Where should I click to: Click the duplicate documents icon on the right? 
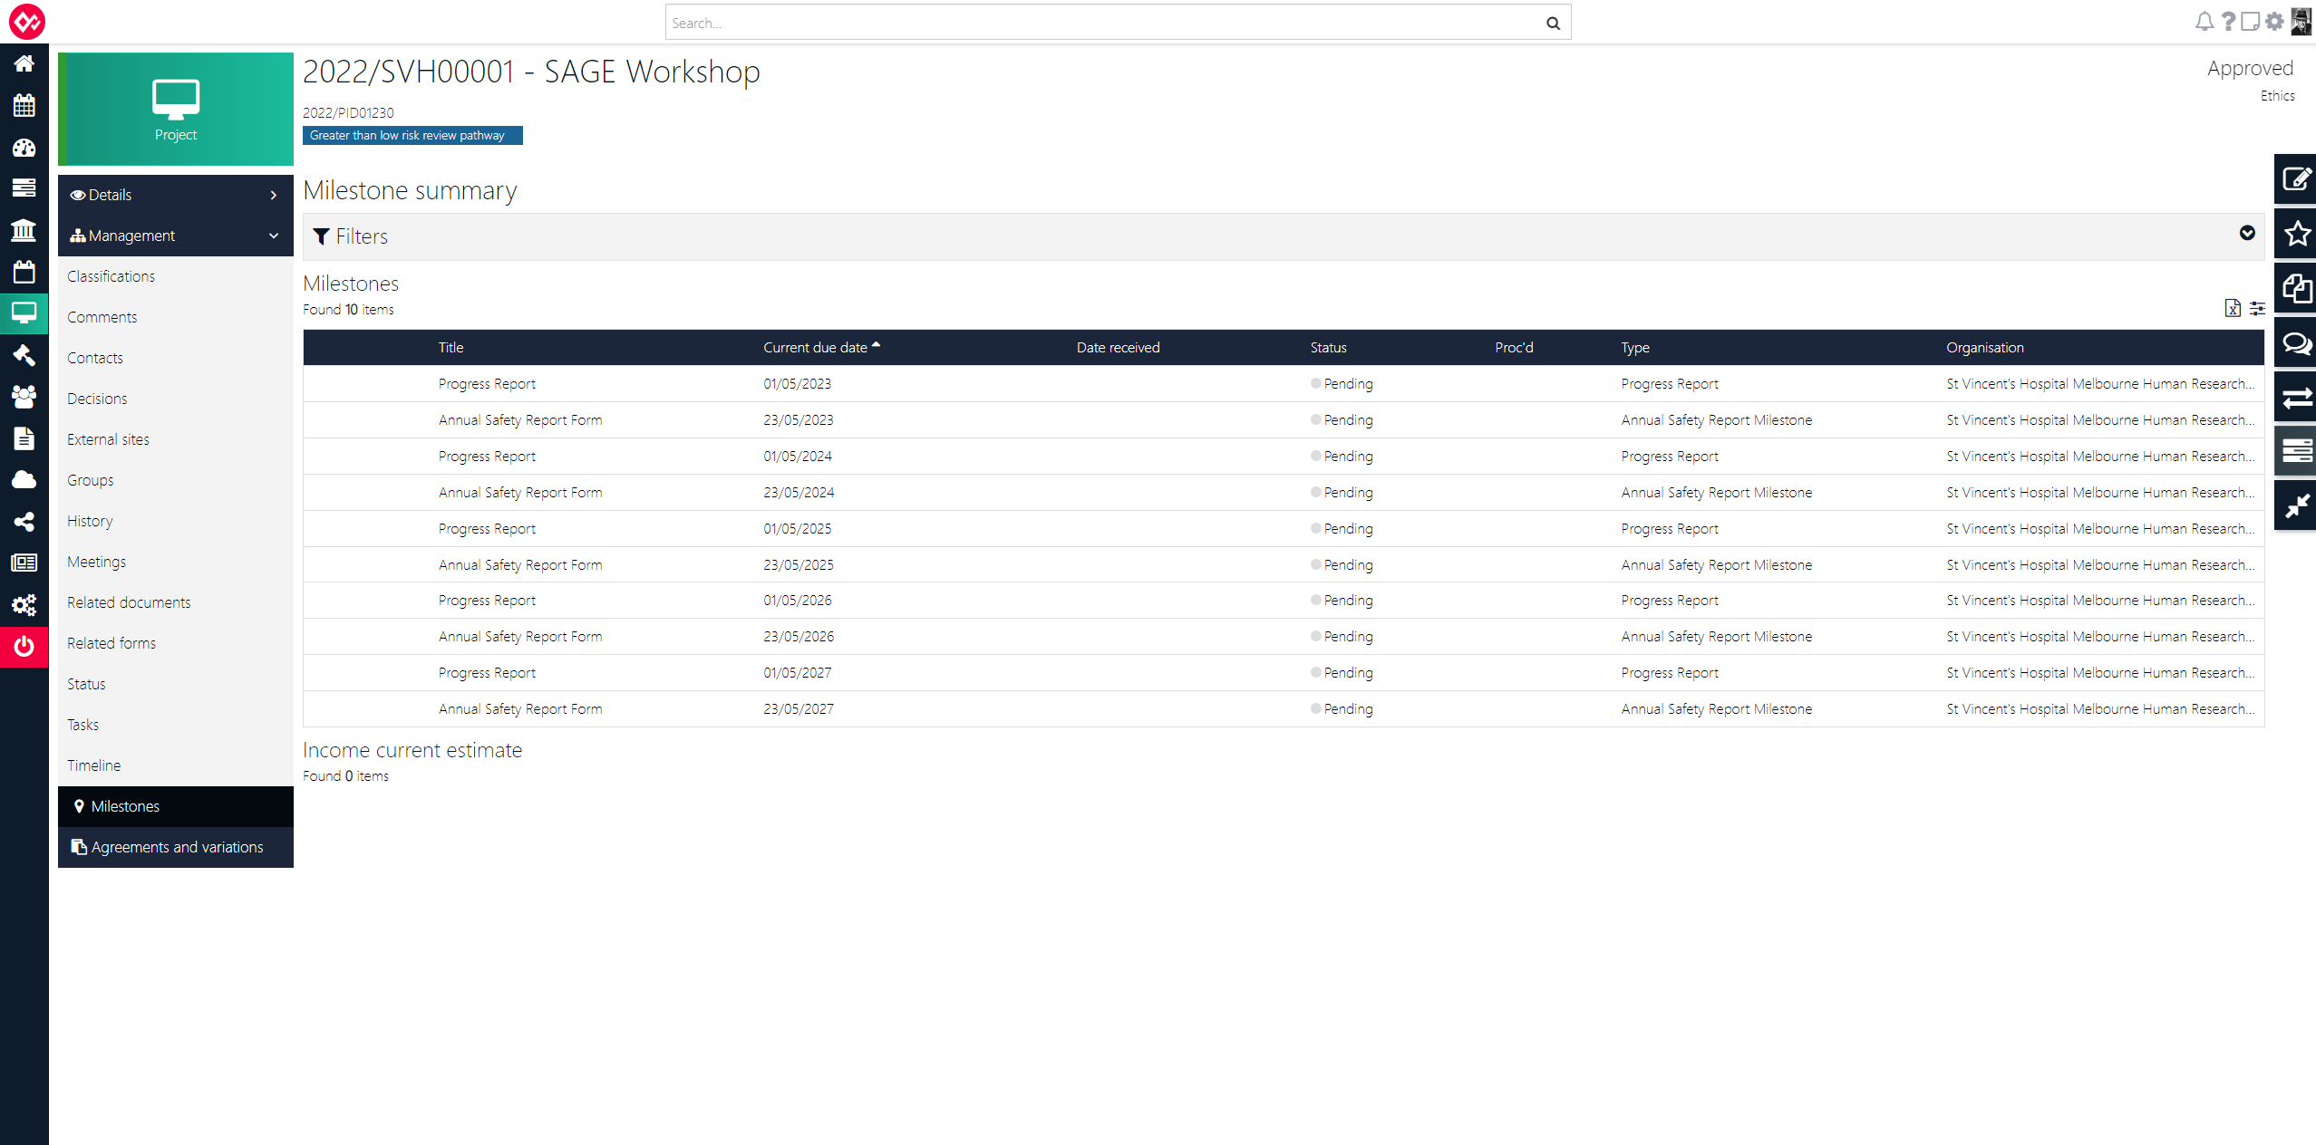[2296, 288]
